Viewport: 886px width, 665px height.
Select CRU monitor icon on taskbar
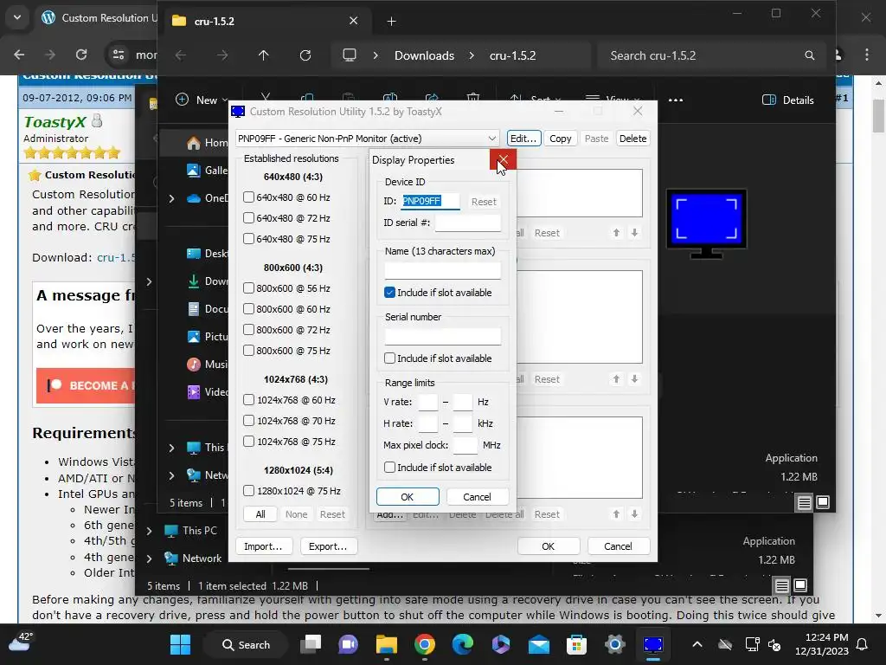coord(652,644)
